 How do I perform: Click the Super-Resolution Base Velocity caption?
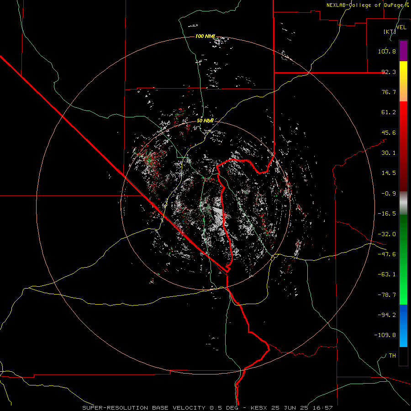(x=160, y=408)
